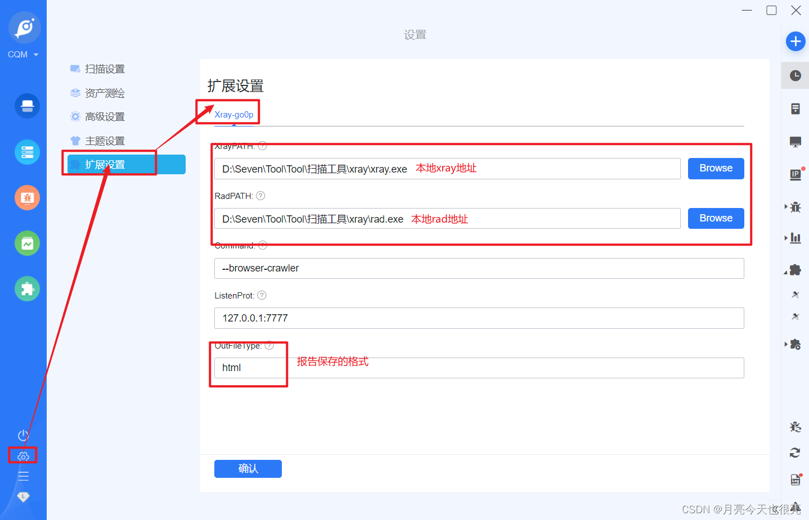Image resolution: width=809 pixels, height=520 pixels.
Task: Expand the bar chart group arrow in the right panel
Action: 786,238
